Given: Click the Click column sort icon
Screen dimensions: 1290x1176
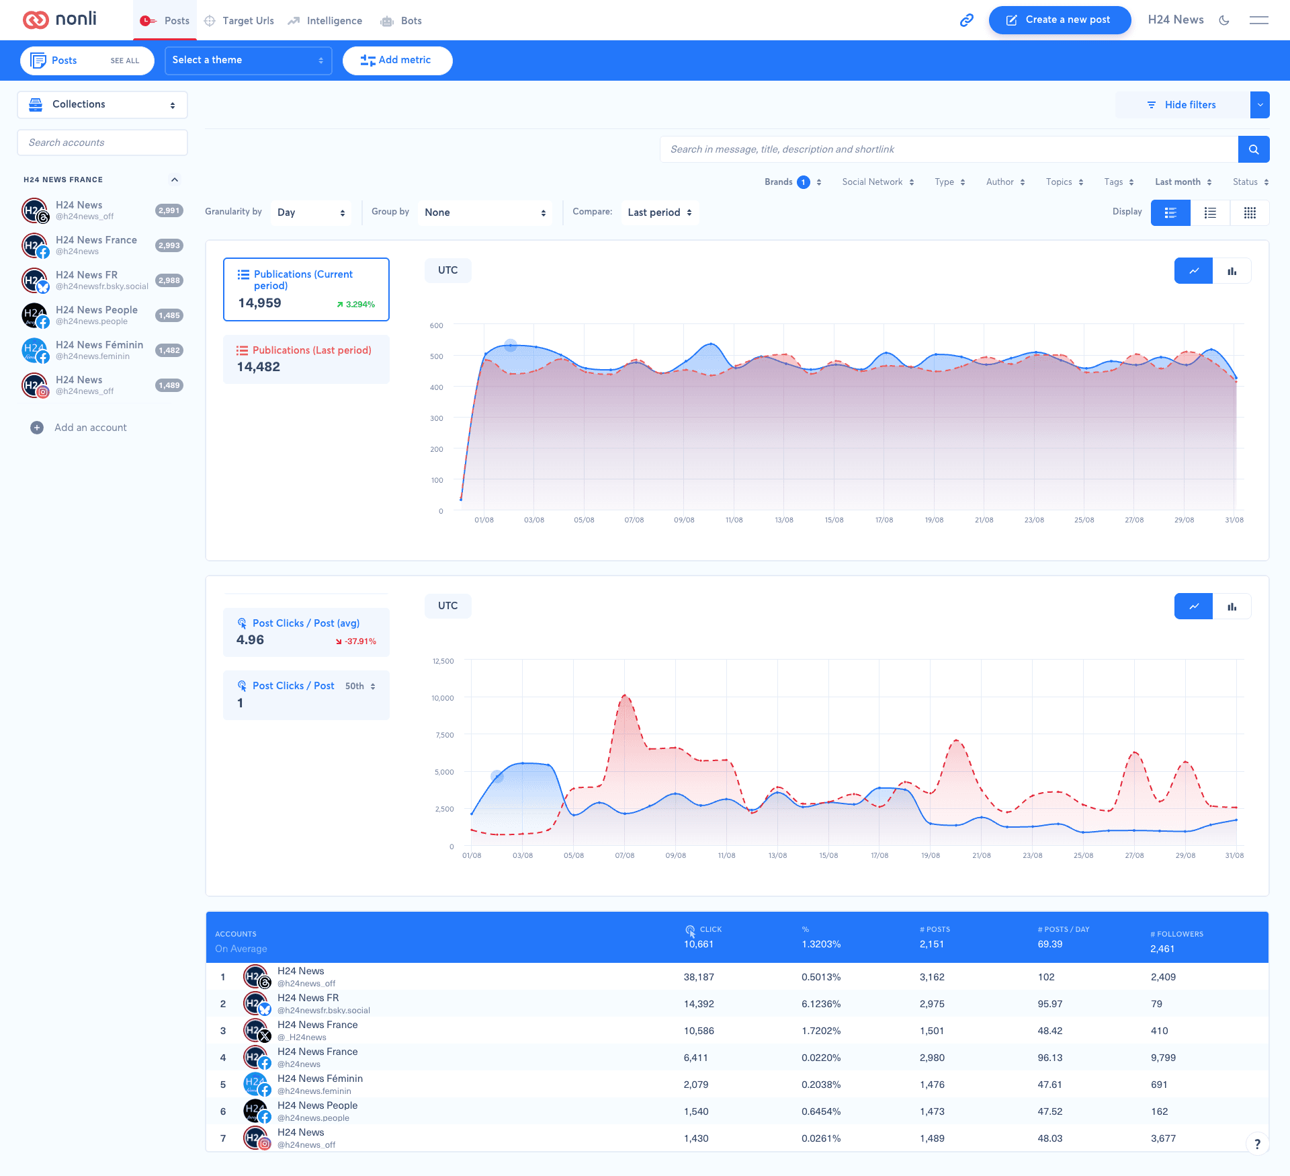Looking at the screenshot, I should pos(690,931).
